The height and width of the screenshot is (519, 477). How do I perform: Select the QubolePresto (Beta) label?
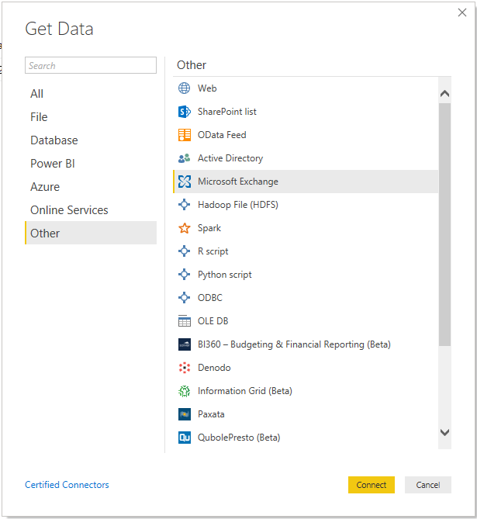click(x=239, y=438)
